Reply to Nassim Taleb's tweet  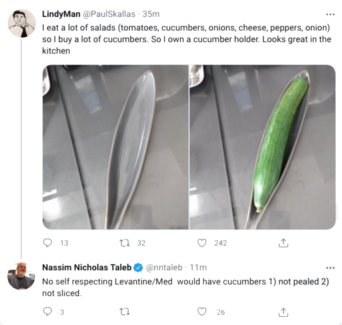pyautogui.click(x=48, y=312)
